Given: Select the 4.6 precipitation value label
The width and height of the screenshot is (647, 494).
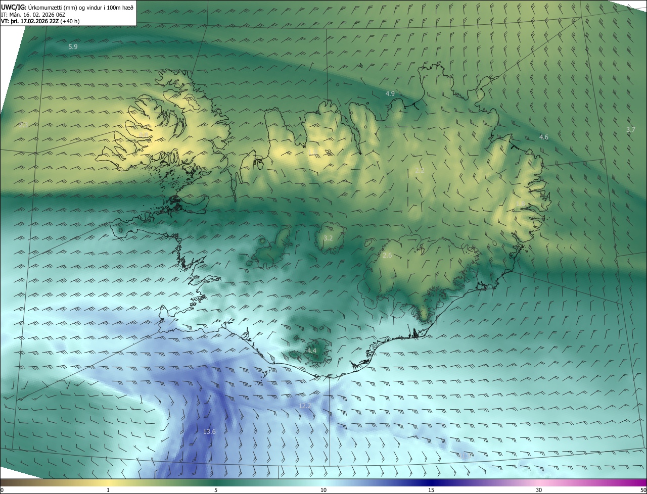Looking at the screenshot, I should tap(543, 137).
